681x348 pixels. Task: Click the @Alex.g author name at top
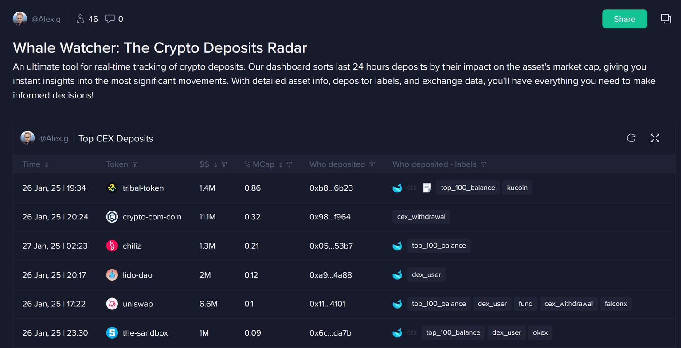point(46,19)
